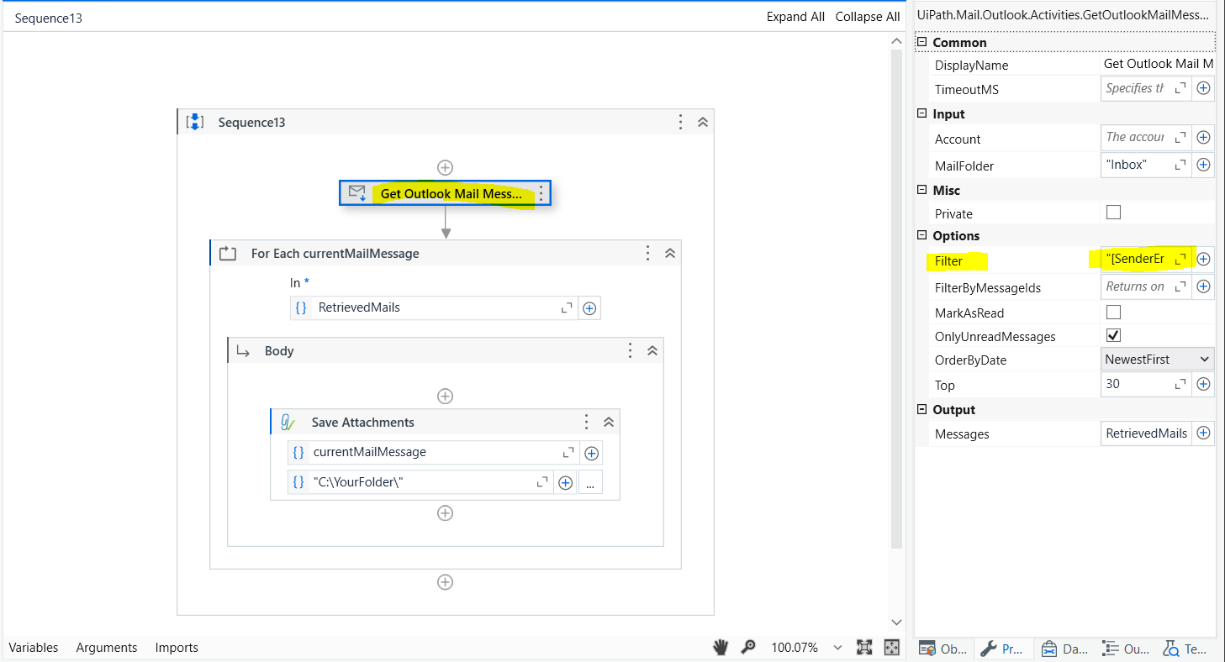This screenshot has height=662, width=1225.
Task: Open expression editor for the Top property
Action: (x=1181, y=384)
